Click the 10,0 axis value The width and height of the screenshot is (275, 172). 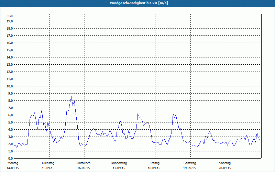(10, 86)
